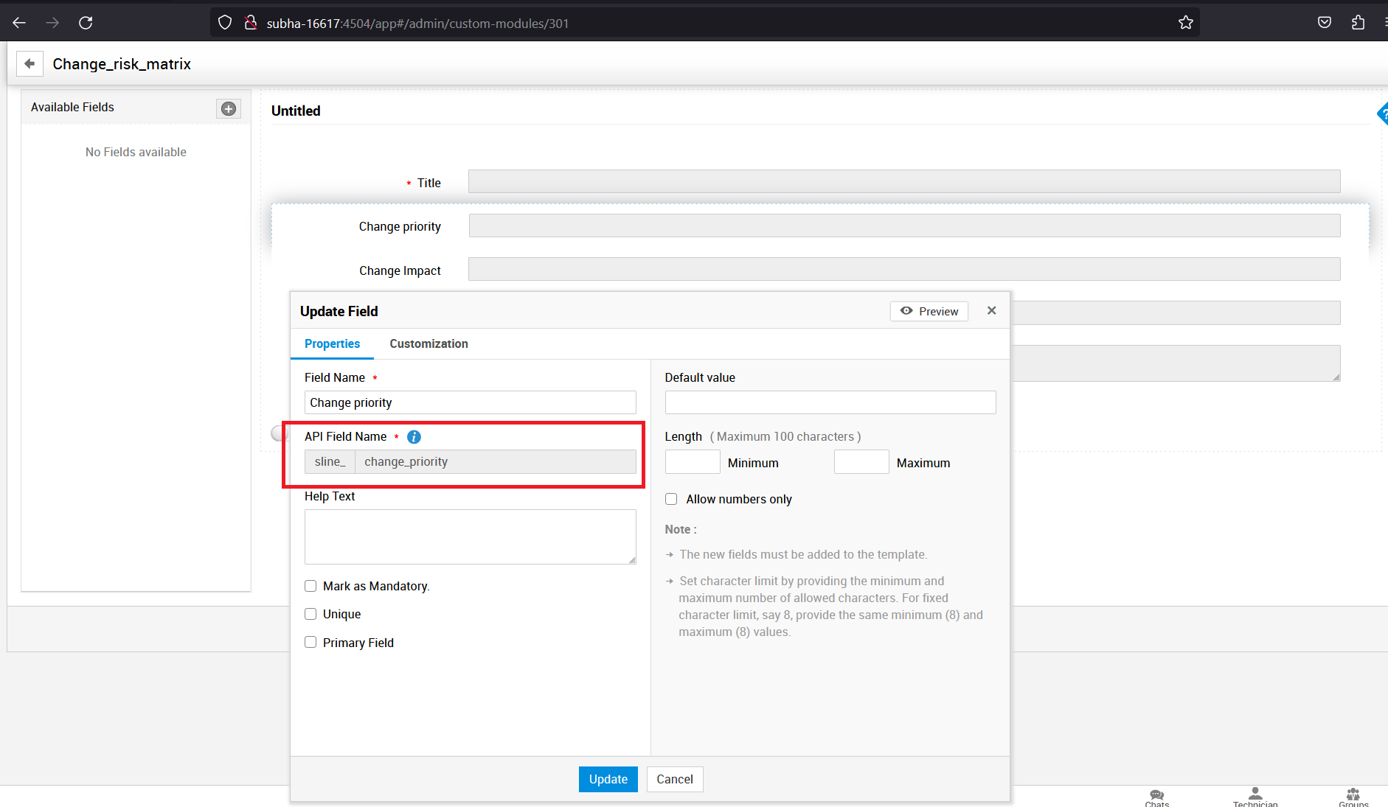Click the Update button
The height and width of the screenshot is (807, 1388).
coord(608,779)
